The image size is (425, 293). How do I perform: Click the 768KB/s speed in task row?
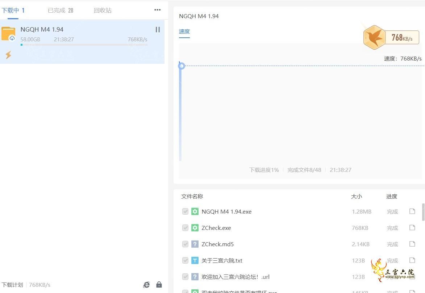[x=137, y=39]
